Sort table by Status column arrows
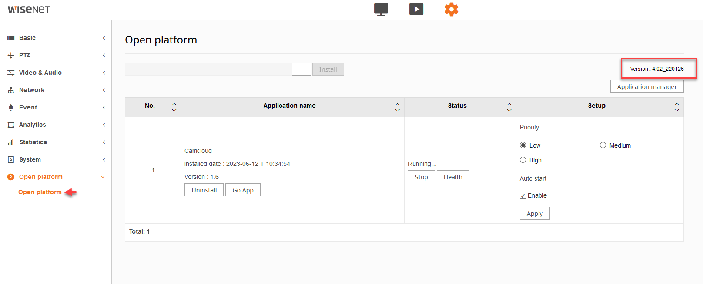The height and width of the screenshot is (284, 703). [509, 107]
